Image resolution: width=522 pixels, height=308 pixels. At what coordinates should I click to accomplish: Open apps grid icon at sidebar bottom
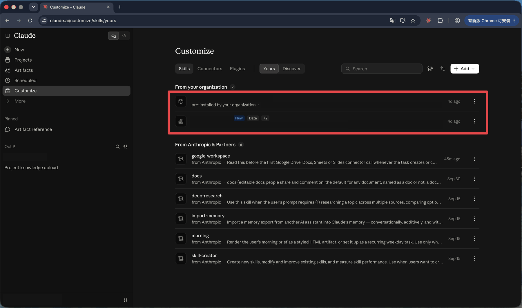click(125, 300)
